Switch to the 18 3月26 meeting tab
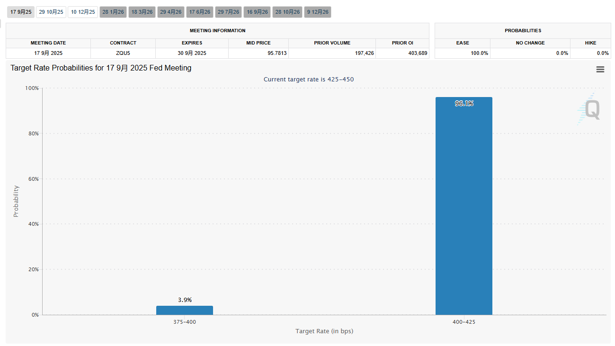This screenshot has height=346, width=615. [x=142, y=12]
